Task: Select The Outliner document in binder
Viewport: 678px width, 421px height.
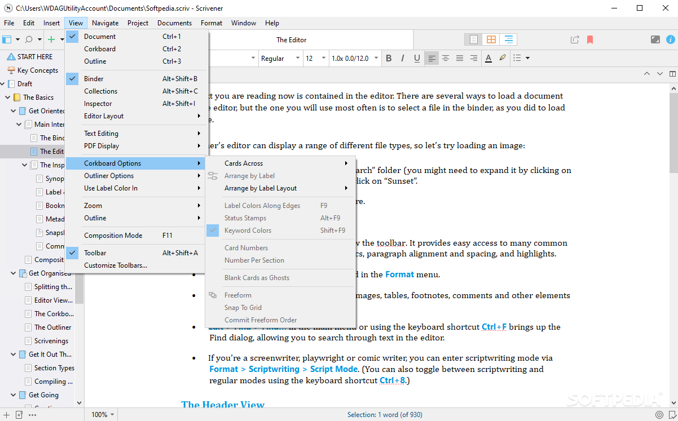Action: tap(53, 327)
